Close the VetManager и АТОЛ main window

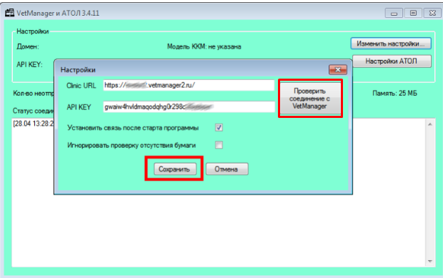click(x=432, y=13)
